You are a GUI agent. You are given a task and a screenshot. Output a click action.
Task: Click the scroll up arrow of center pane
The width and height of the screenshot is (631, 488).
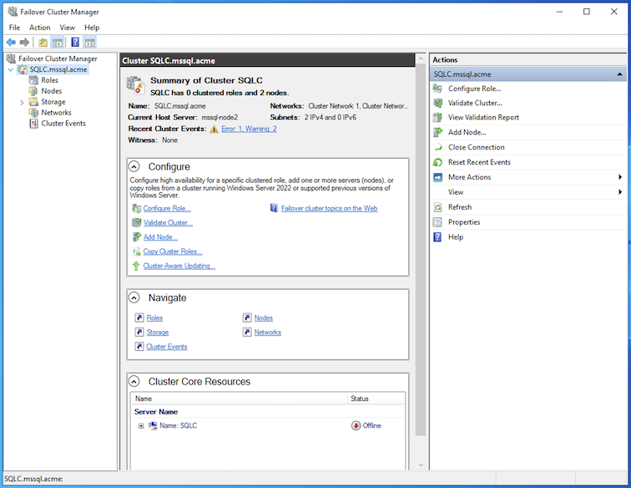tap(421, 58)
